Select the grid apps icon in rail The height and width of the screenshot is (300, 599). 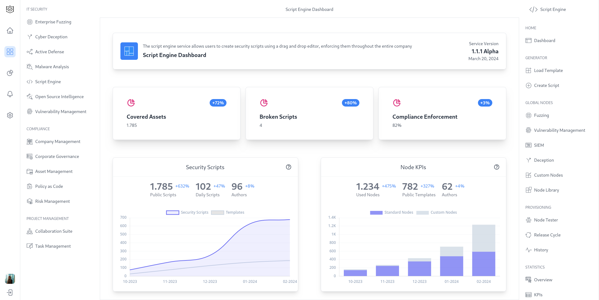(x=10, y=52)
